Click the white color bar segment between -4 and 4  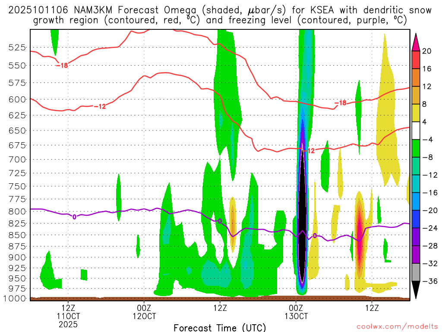[x=416, y=131]
